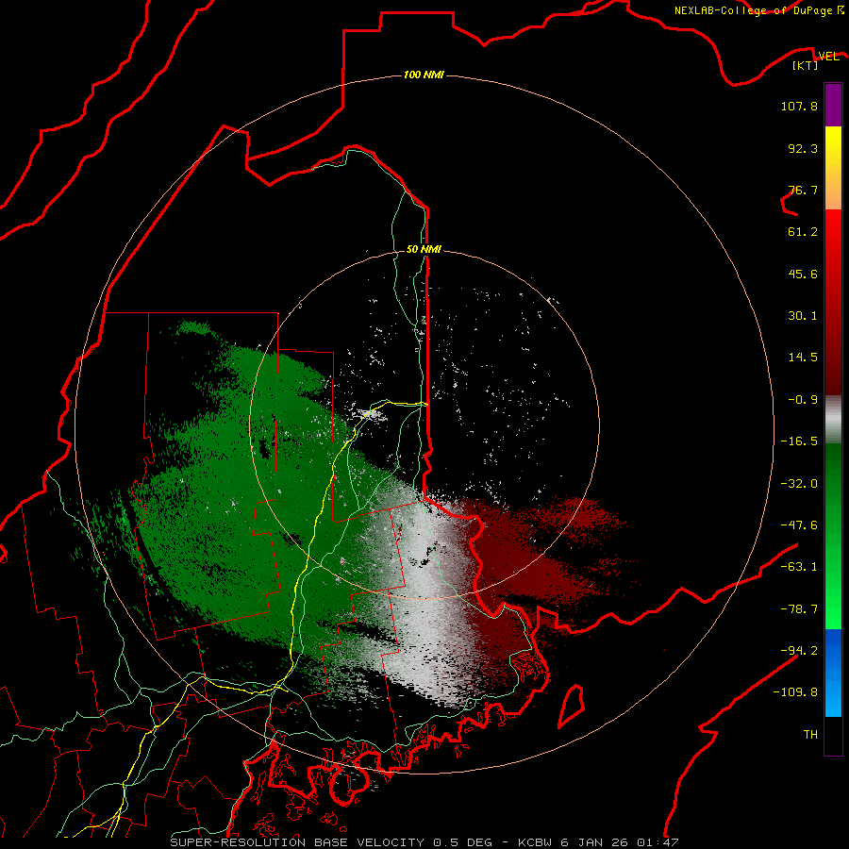Click the 107.8 velocity scale value

pyautogui.click(x=799, y=106)
